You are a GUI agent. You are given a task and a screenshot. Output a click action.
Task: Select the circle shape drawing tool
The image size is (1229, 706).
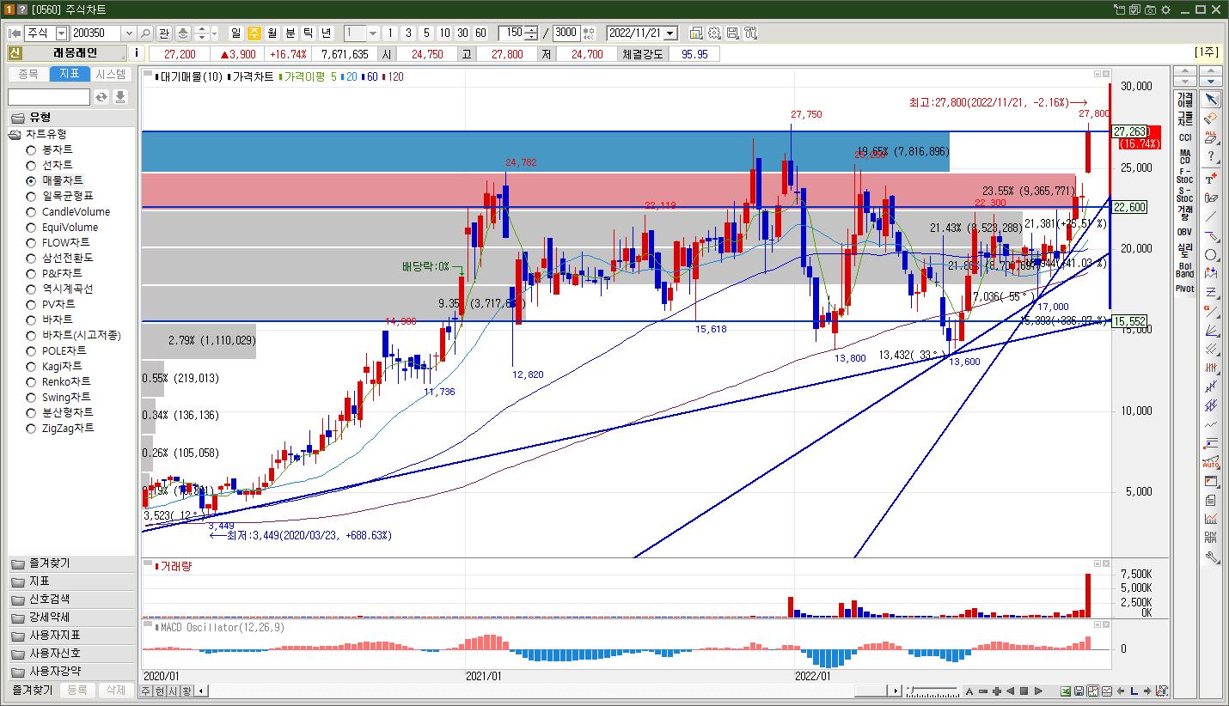(x=1211, y=255)
